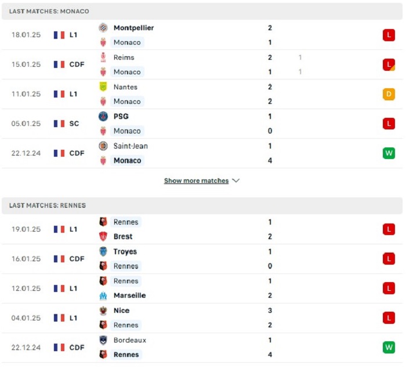Click the Reims club crest icon
This screenshot has width=406, height=368.
pyautogui.click(x=103, y=57)
